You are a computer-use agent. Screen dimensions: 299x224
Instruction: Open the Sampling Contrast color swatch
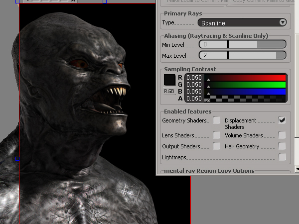point(169,80)
